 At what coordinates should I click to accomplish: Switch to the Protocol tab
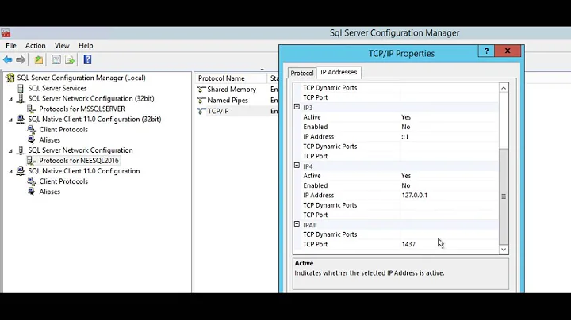point(302,73)
